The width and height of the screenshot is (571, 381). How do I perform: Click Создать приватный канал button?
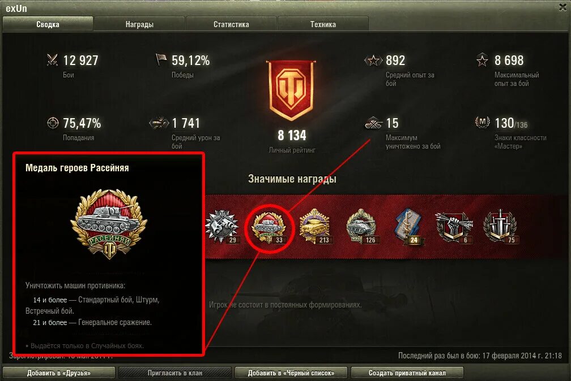coord(407,373)
